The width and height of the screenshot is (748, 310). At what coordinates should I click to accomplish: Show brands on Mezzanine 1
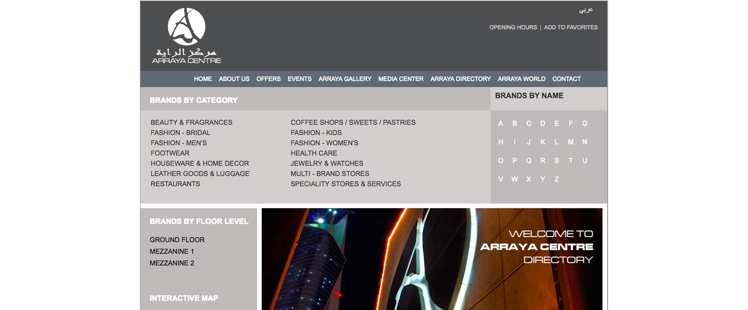[172, 251]
